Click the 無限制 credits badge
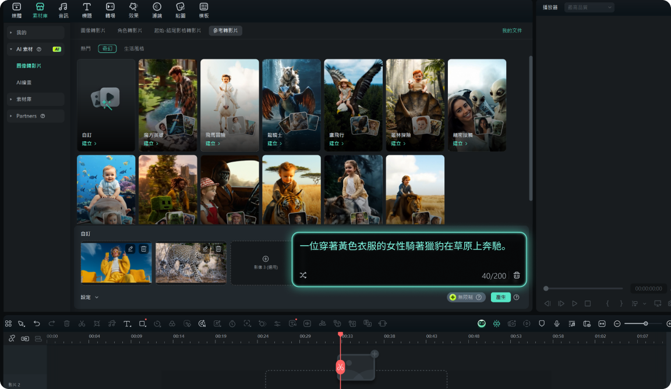This screenshot has height=389, width=671. (x=466, y=297)
